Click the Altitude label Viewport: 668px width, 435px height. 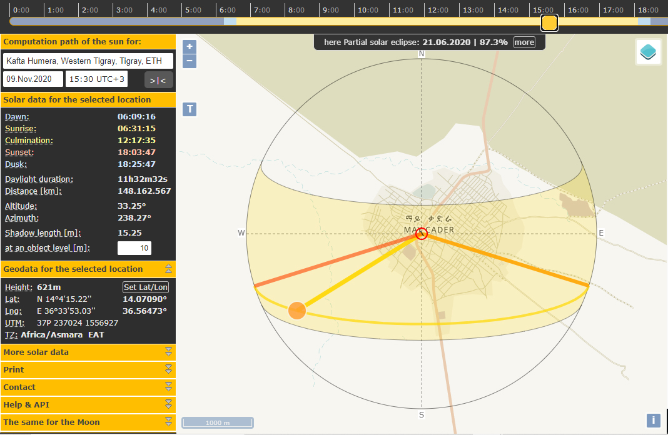coord(21,206)
